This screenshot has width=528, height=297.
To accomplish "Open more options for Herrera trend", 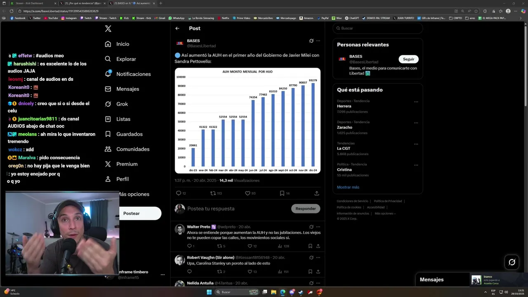I will [416, 101].
